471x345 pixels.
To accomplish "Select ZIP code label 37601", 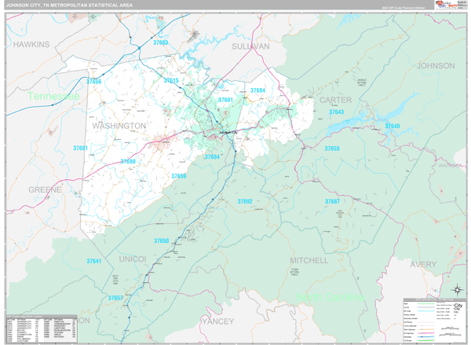I will pyautogui.click(x=225, y=100).
